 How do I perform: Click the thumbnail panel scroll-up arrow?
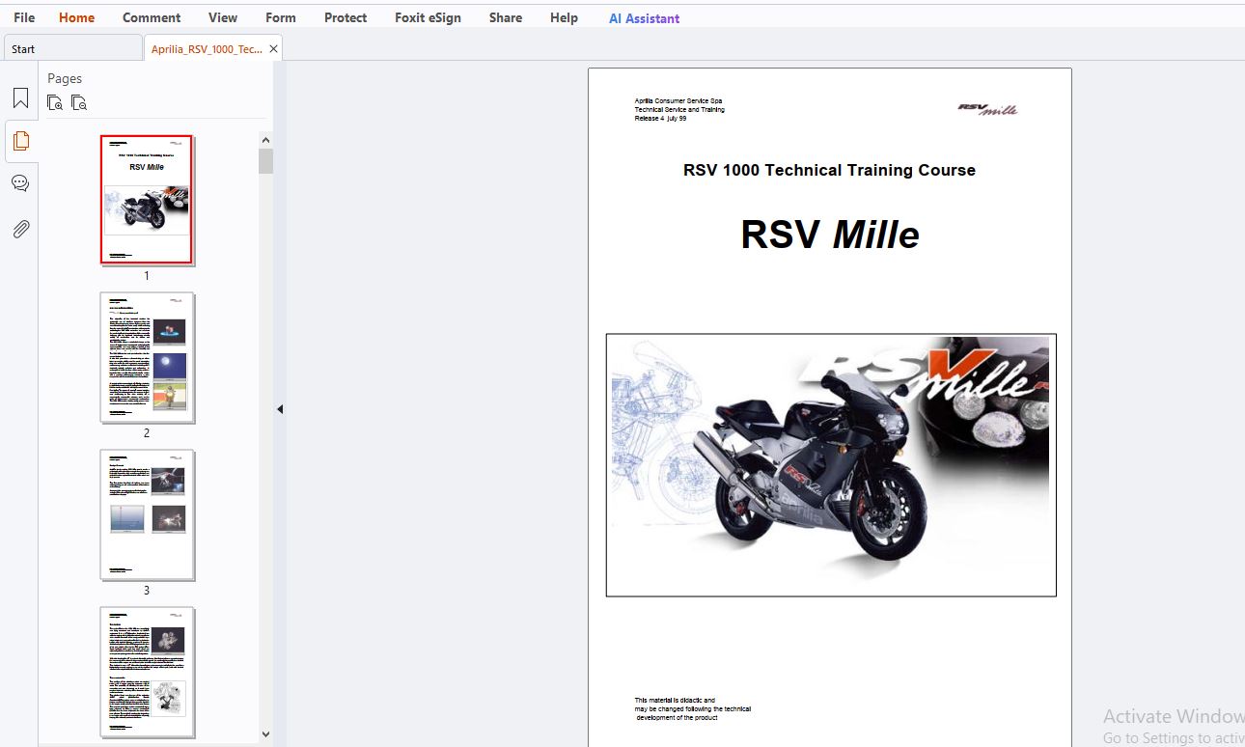pos(266,140)
